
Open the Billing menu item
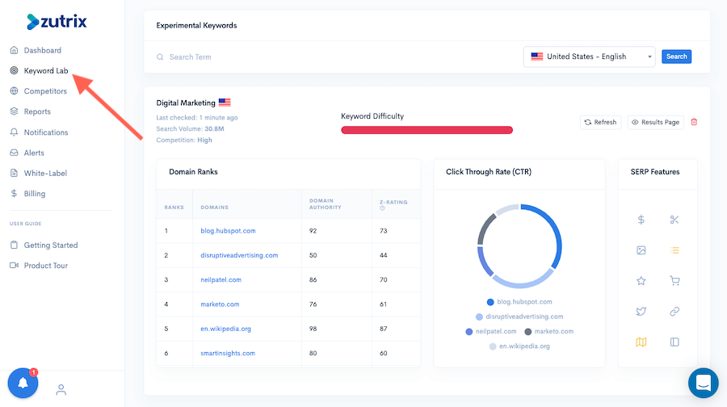pyautogui.click(x=35, y=193)
